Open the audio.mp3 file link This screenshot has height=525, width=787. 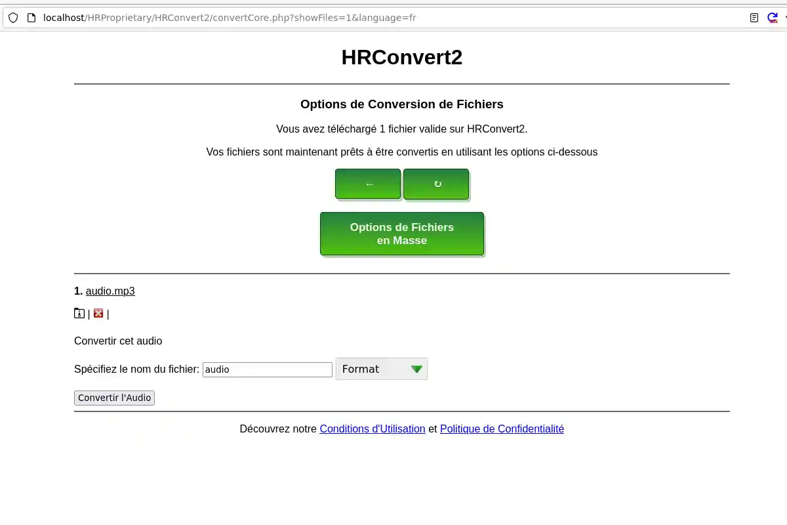(x=110, y=291)
